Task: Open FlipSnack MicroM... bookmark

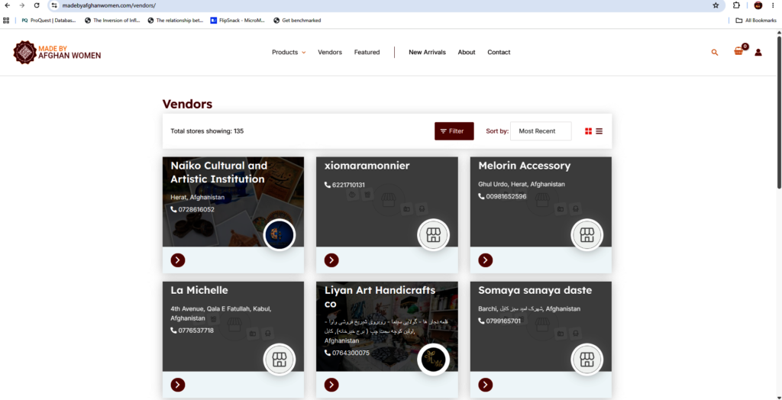Action: pyautogui.click(x=238, y=21)
